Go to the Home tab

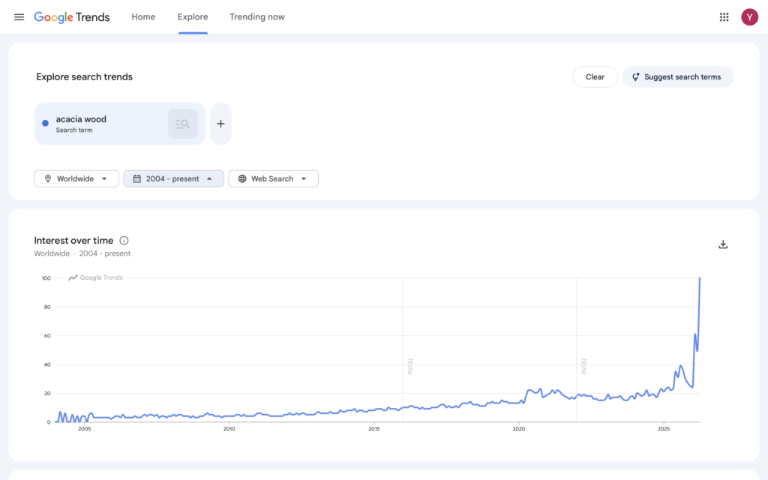point(143,17)
